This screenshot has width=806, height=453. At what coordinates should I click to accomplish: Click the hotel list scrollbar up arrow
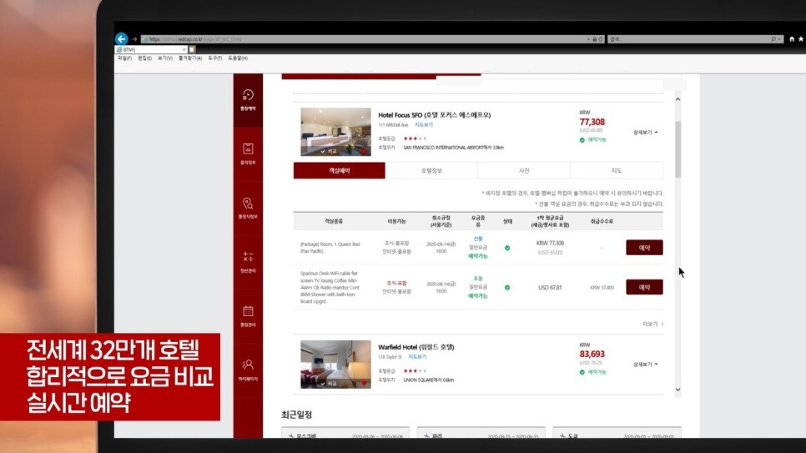[678, 99]
